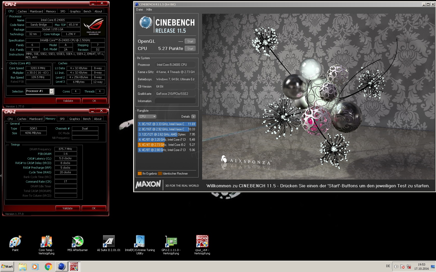
Task: Open the Processor #1 selection dropdown
Action: pyautogui.click(x=40, y=91)
